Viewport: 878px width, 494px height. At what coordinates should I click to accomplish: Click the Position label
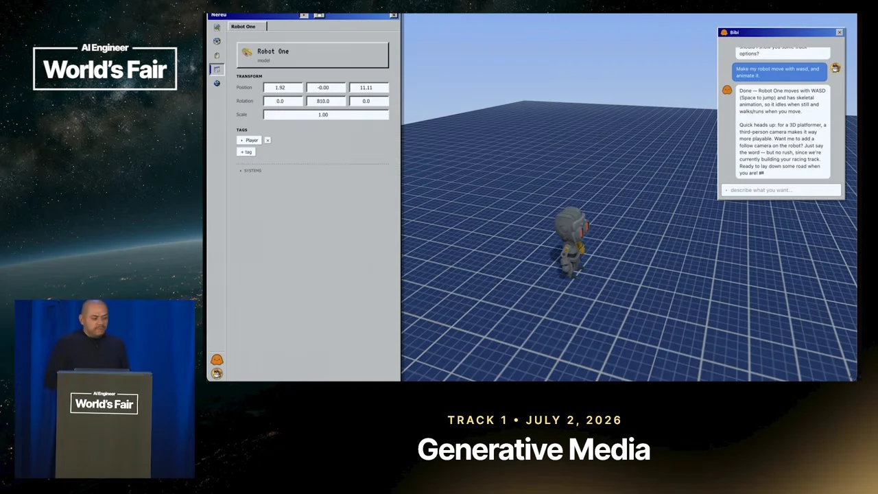[x=244, y=88]
